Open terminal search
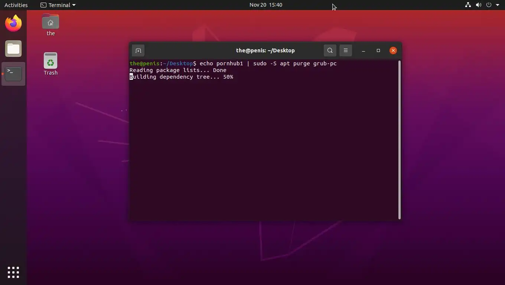Image resolution: width=505 pixels, height=285 pixels. coord(330,50)
